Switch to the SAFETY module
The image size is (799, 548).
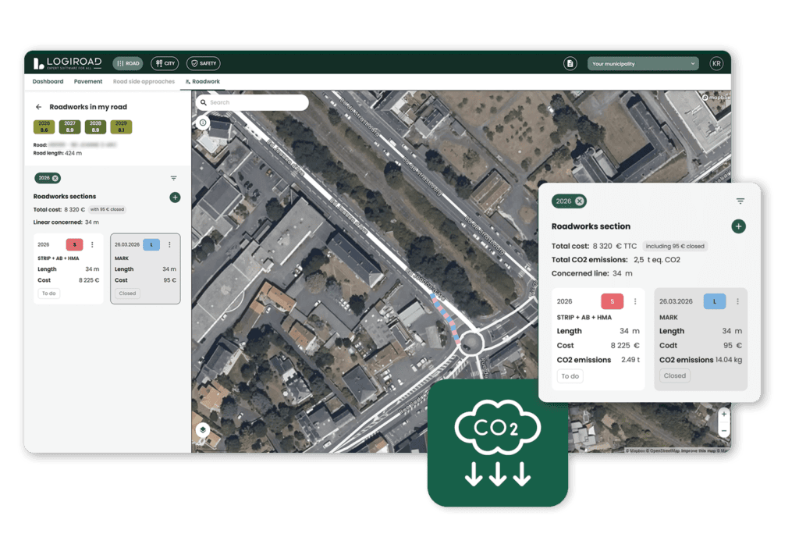point(204,64)
